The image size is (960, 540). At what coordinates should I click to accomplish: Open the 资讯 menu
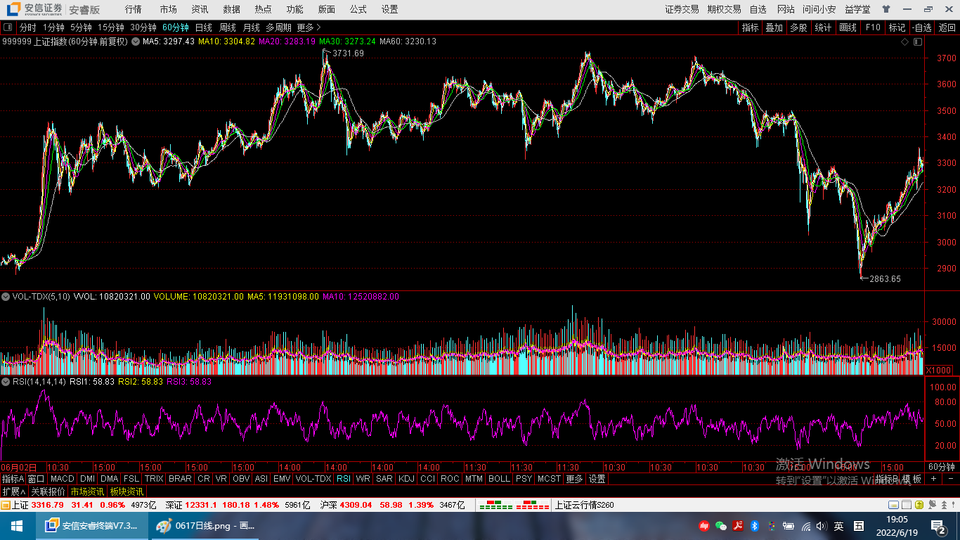(200, 9)
